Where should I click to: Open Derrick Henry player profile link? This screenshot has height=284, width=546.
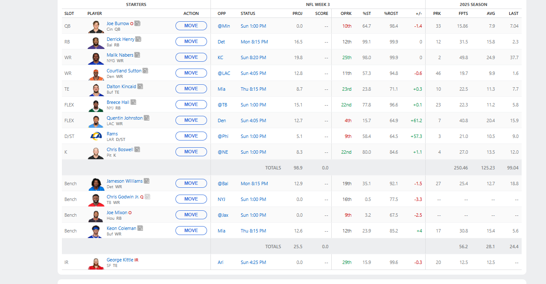click(120, 39)
